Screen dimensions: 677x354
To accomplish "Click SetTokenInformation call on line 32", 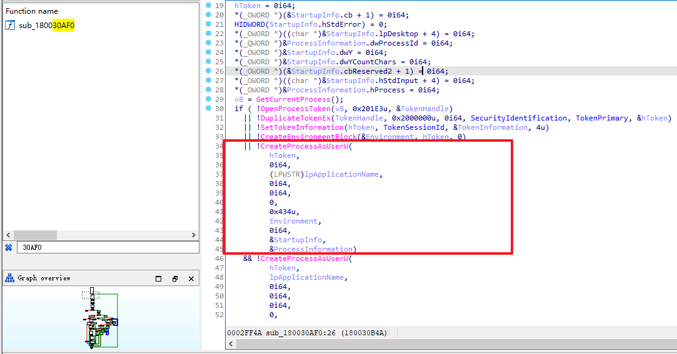I will [x=302, y=127].
